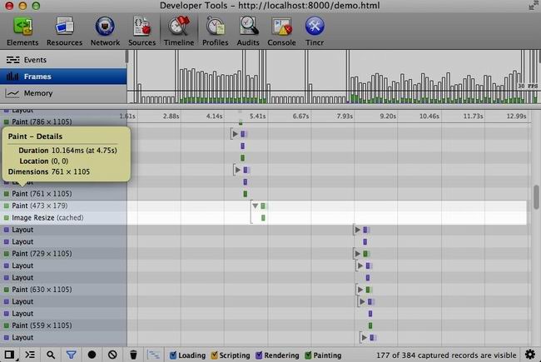Image resolution: width=541 pixels, height=362 pixels.
Task: Show the console drawer icon
Action: coord(30,355)
